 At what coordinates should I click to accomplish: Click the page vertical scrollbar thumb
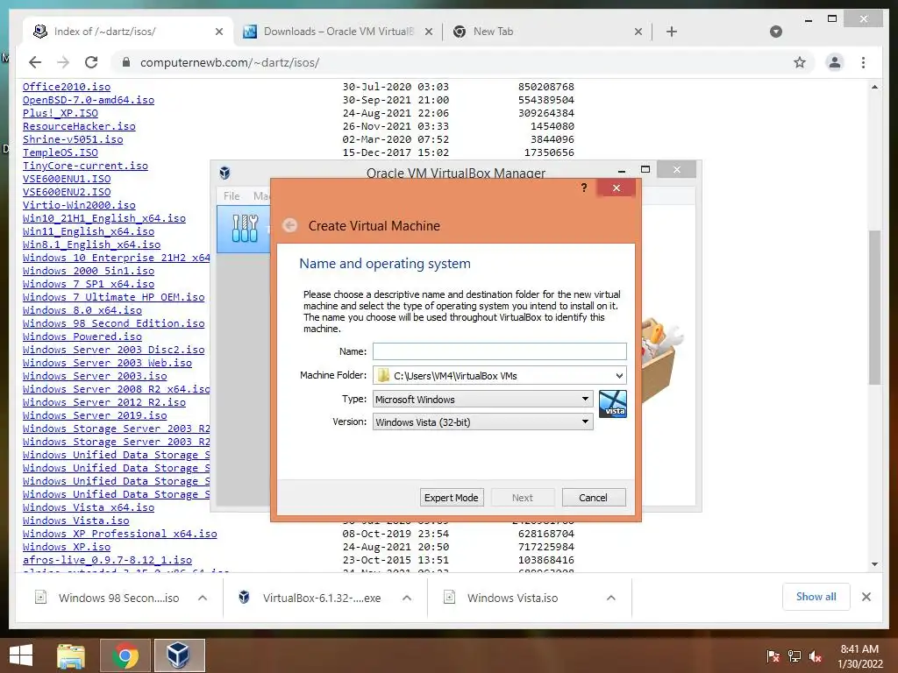click(x=874, y=307)
